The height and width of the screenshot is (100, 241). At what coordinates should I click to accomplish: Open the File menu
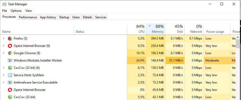4,11
